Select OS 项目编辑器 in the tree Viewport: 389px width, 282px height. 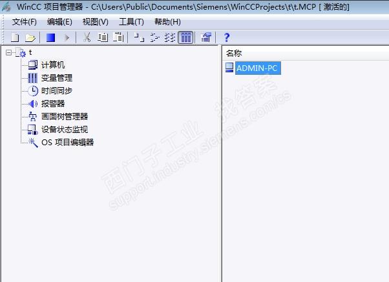(x=67, y=142)
